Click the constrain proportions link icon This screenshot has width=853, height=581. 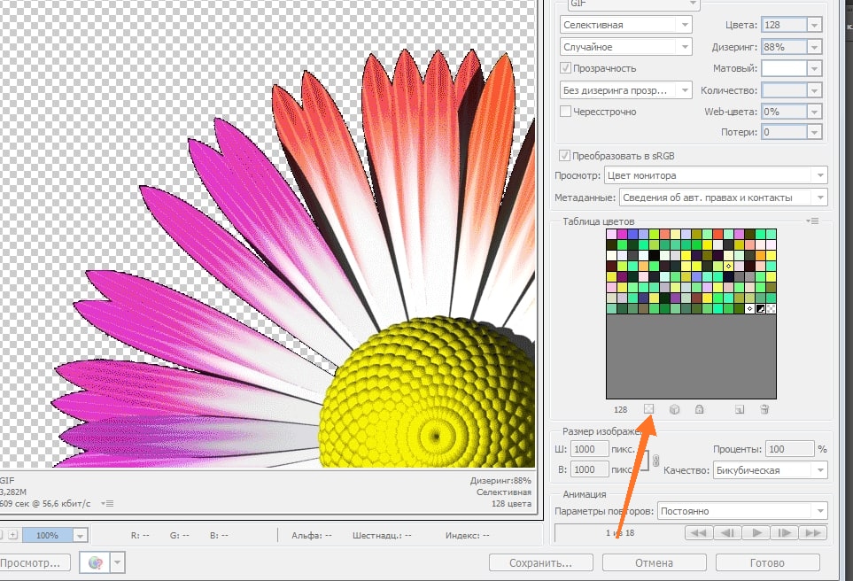pos(655,460)
